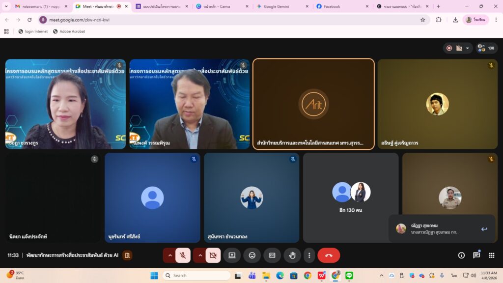
Task: Turn on the camera in Meet
Action: [x=213, y=255]
